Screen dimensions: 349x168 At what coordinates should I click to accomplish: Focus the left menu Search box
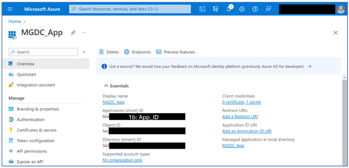pyautogui.click(x=43, y=52)
